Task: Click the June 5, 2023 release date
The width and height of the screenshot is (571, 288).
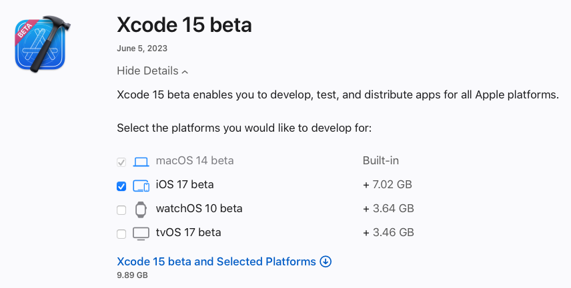Action: tap(142, 49)
